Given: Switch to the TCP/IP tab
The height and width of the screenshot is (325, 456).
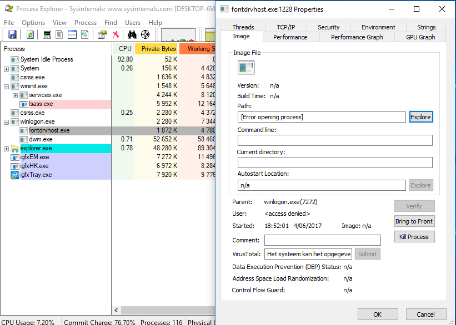Looking at the screenshot, I should pyautogui.click(x=286, y=27).
